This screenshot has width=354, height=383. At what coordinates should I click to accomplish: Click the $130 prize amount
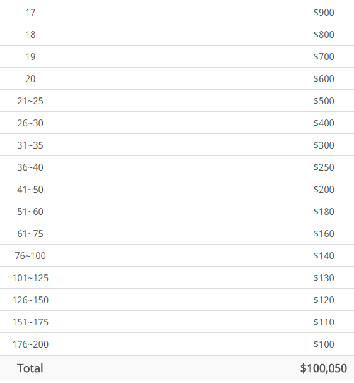(x=324, y=277)
